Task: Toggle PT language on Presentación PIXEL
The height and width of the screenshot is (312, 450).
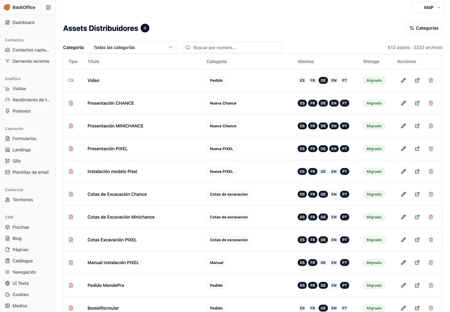Action: click(x=344, y=149)
